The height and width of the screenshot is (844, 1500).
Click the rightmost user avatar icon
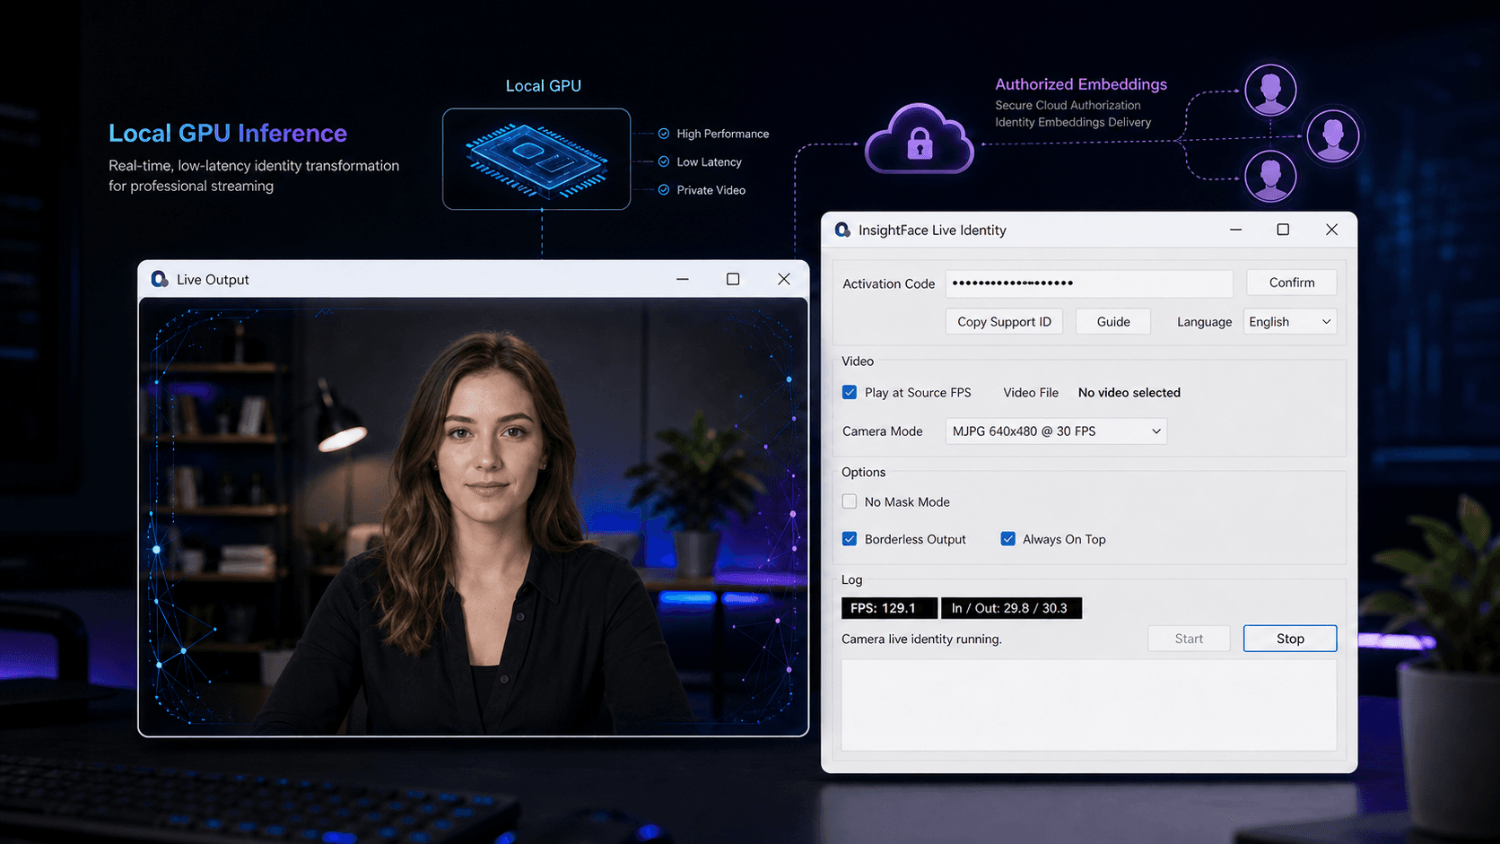point(1333,136)
